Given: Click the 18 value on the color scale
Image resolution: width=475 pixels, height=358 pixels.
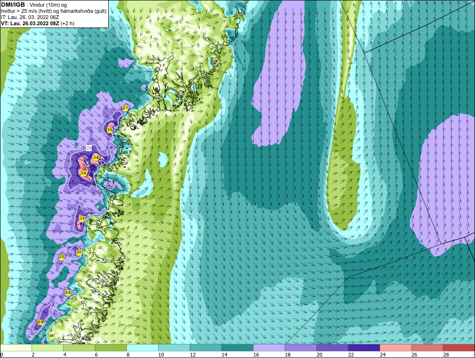Looking at the screenshot, I should [287, 355].
